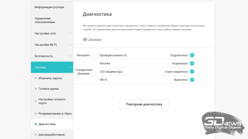This screenshot has width=248, height=139.
Task: Open Для разработчиков section
Action: [51, 135]
